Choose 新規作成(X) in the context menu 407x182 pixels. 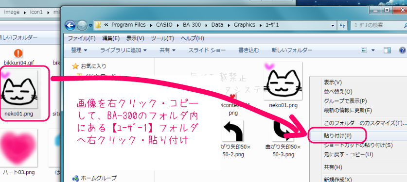pos(337,179)
